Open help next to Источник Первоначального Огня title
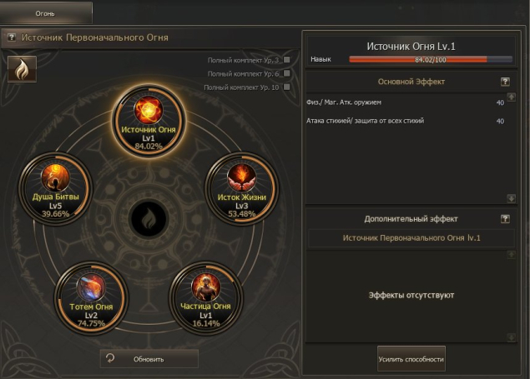Image resolution: width=530 pixels, height=379 pixels. [12, 37]
